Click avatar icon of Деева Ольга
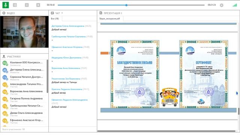 [5, 113]
